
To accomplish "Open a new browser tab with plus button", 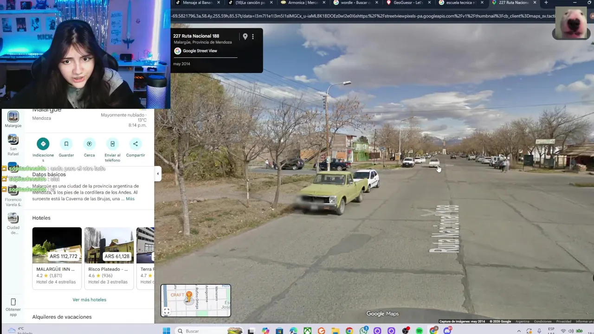I will pos(546,3).
